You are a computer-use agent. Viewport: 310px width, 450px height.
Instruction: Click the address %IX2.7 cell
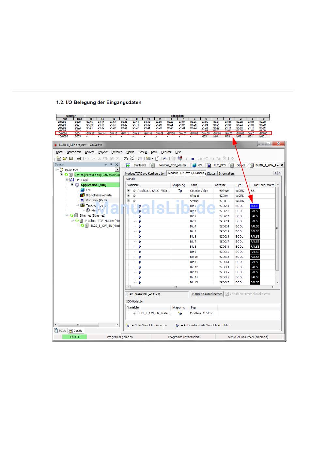(224, 242)
